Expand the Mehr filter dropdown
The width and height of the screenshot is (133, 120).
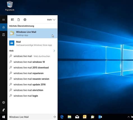click(x=51, y=20)
